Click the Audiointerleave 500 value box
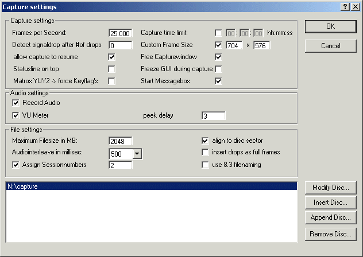The width and height of the screenshot is (363, 257). click(121, 154)
